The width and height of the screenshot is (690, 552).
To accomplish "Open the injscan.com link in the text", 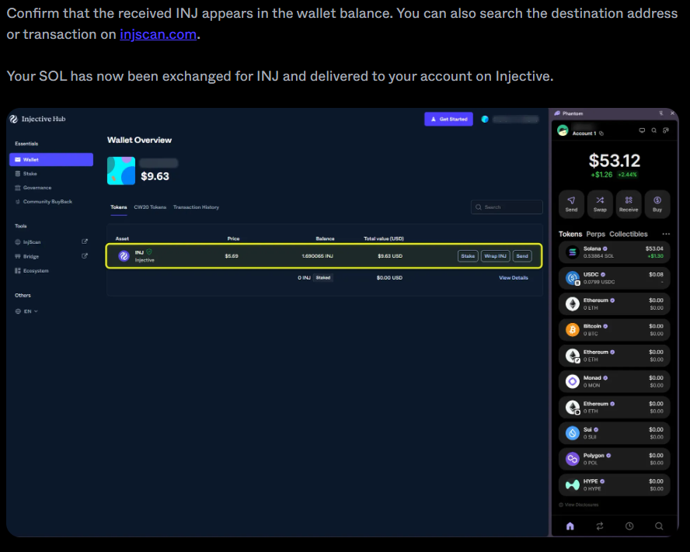I will 158,34.
